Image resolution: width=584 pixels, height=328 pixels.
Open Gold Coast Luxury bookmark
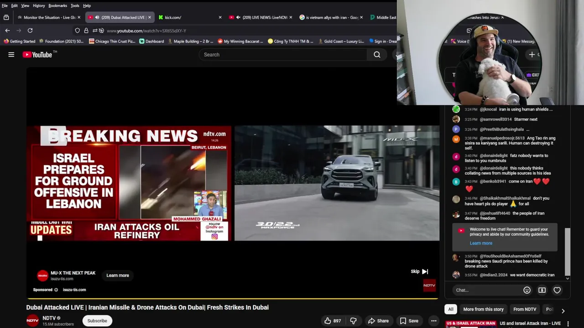341,41
